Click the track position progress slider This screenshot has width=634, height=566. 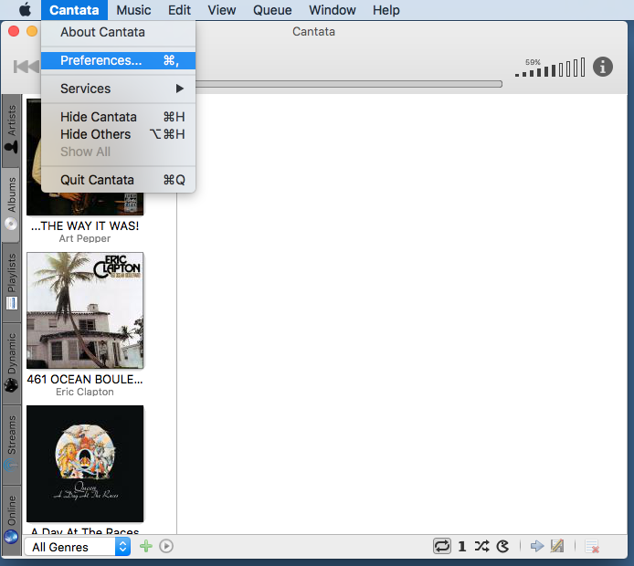349,84
